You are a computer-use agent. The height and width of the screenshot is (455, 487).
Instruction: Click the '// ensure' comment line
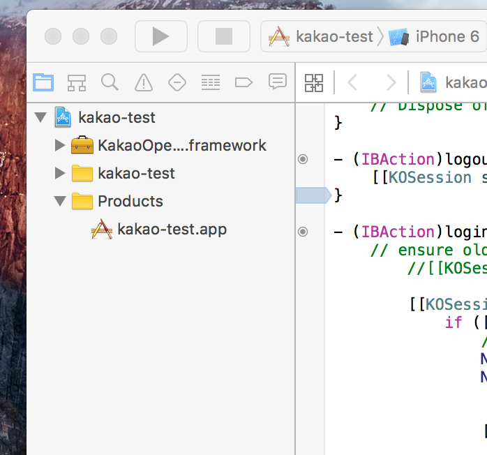click(x=428, y=251)
